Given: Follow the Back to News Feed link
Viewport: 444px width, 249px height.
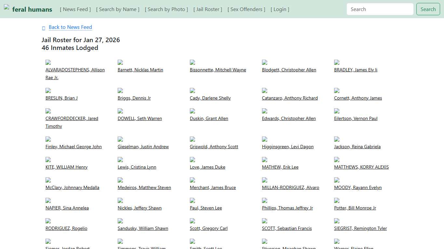Looking at the screenshot, I should coord(70,27).
